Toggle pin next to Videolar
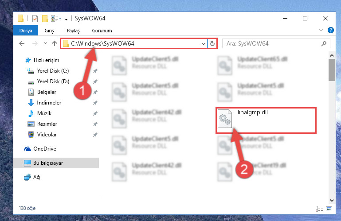The width and height of the screenshot is (341, 221). pos(95,135)
